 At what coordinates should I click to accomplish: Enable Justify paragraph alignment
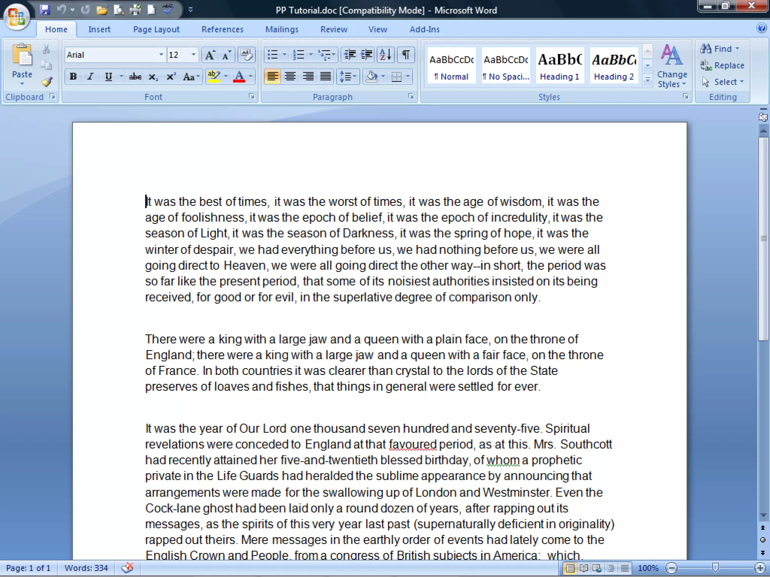326,77
